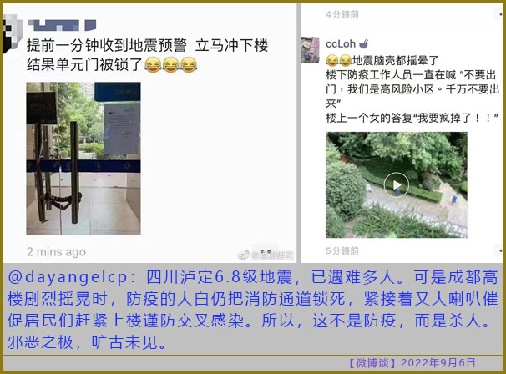
Task: Click the 4分鐘前 timestamp at top
Action: [342, 14]
